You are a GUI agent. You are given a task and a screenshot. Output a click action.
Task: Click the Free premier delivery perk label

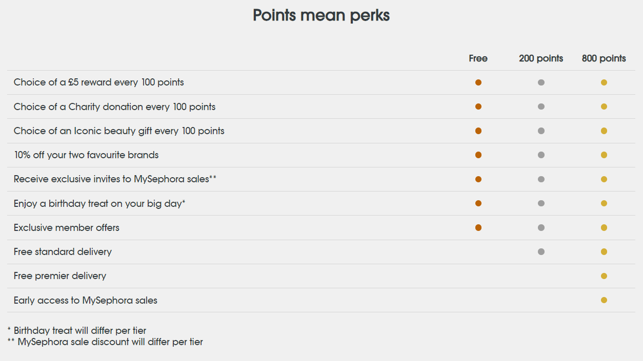pyautogui.click(x=60, y=276)
